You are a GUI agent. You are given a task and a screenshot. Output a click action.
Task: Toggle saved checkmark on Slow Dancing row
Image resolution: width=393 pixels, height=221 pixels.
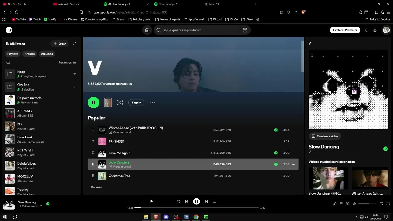276,164
